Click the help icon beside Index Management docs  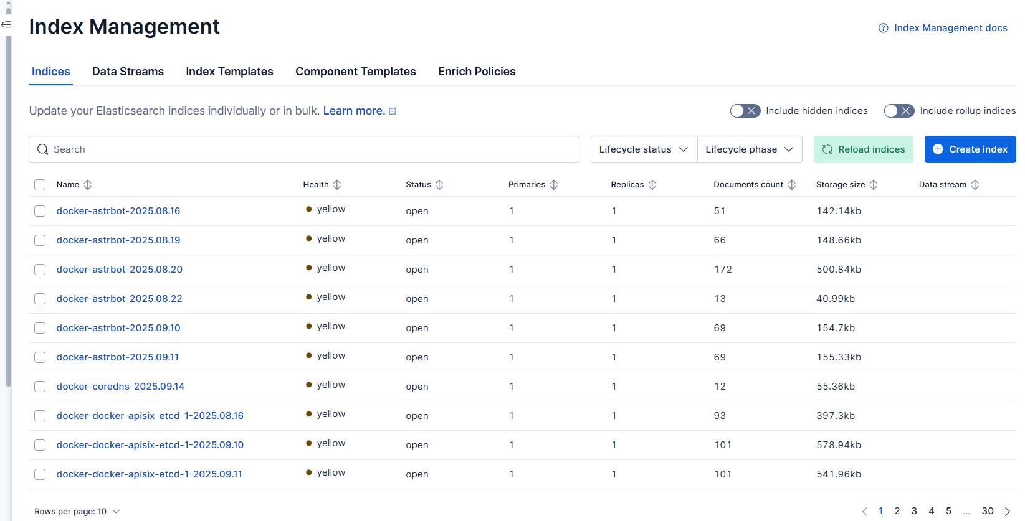(x=883, y=28)
